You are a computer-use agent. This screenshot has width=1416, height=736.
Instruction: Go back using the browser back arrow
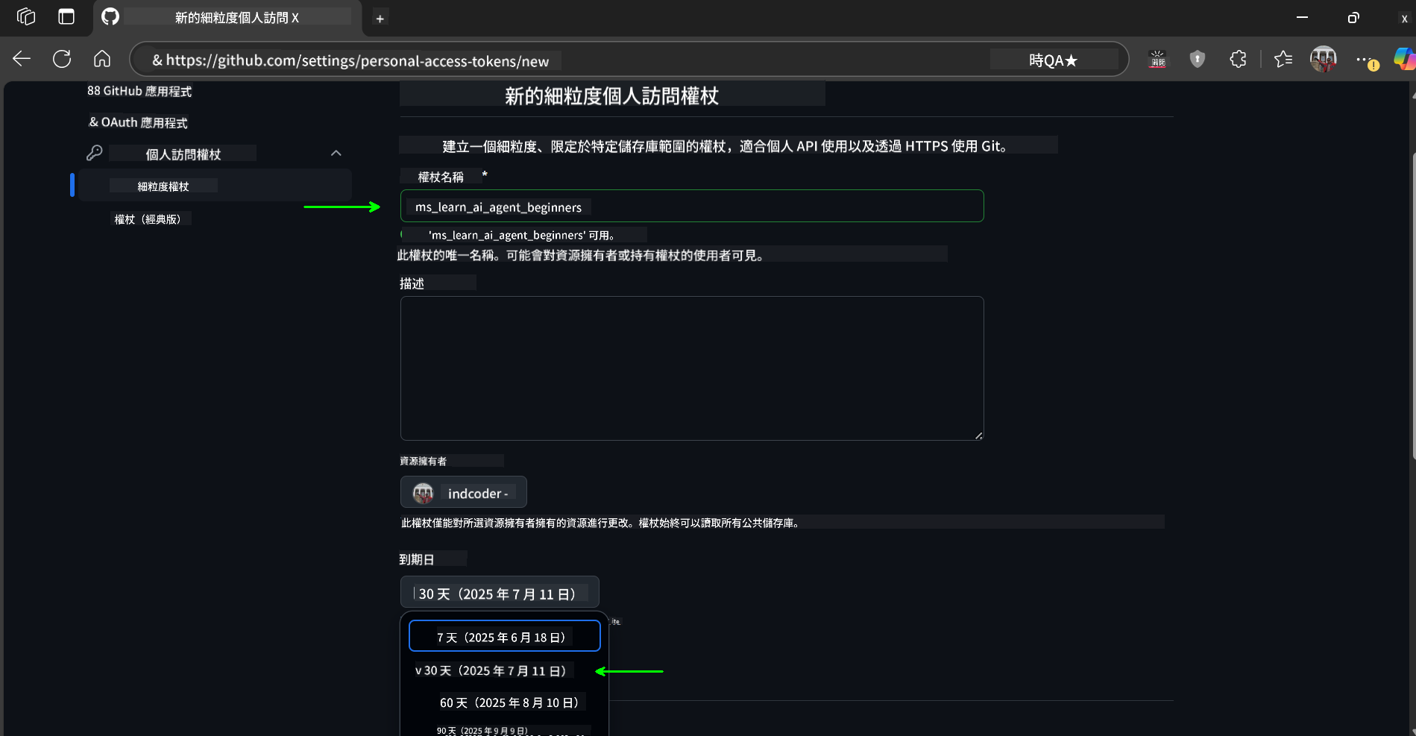22,59
